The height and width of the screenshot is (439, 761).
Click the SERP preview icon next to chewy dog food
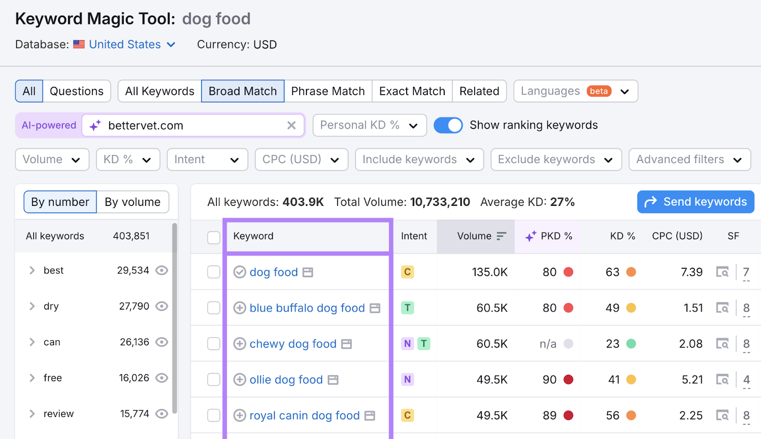point(347,344)
